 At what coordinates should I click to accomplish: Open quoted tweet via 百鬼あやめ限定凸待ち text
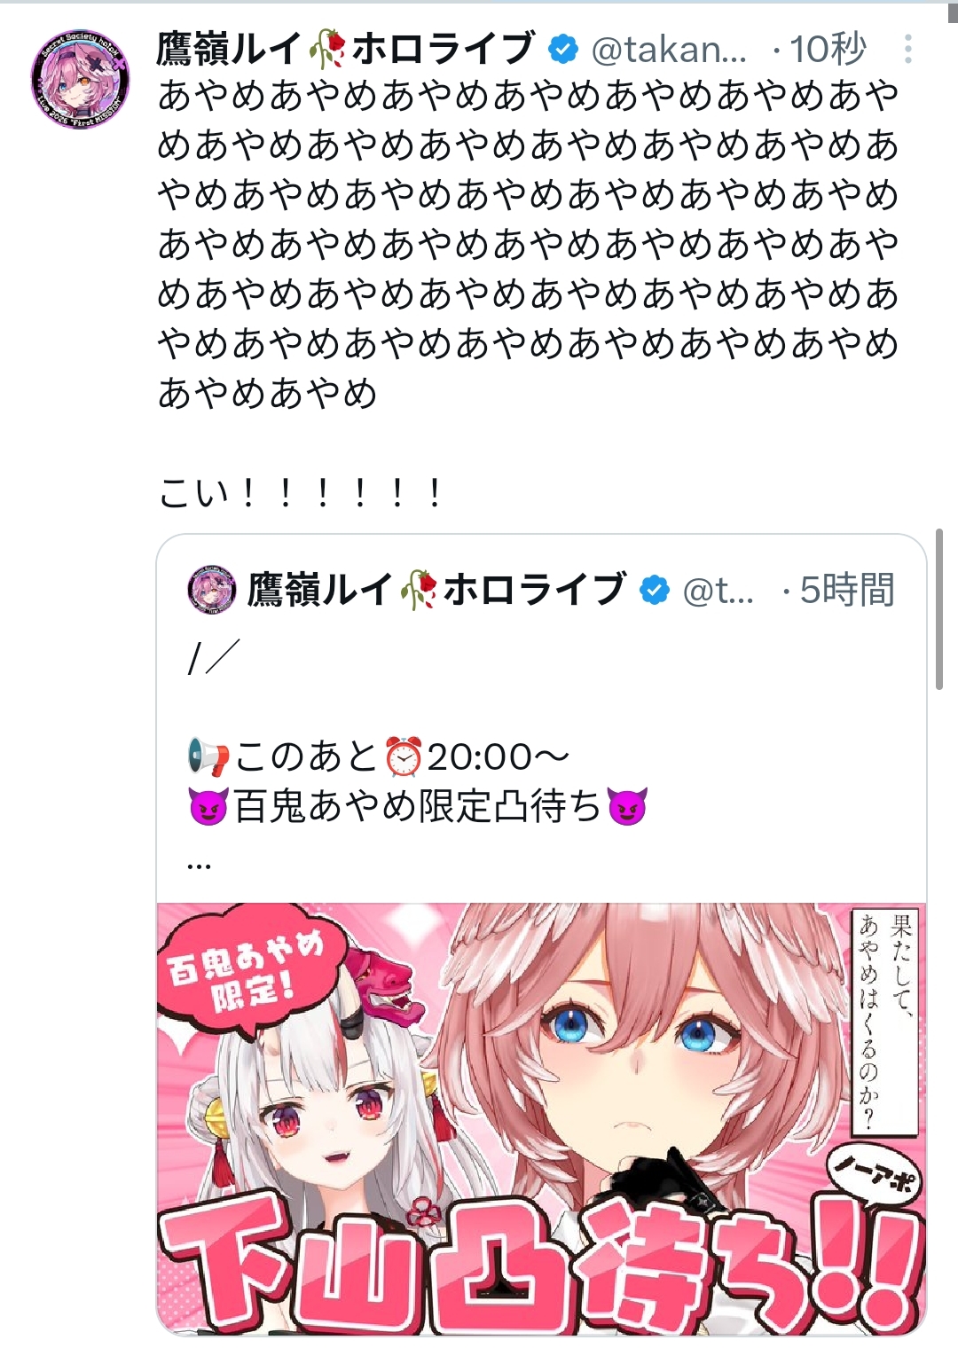[x=418, y=806]
